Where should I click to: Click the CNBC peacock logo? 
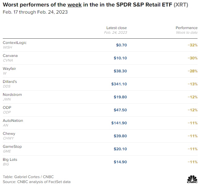[x=192, y=179]
